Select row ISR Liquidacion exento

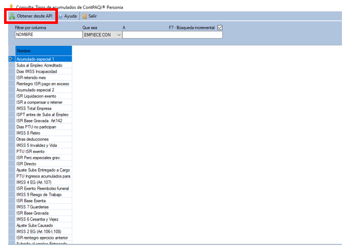[44, 96]
